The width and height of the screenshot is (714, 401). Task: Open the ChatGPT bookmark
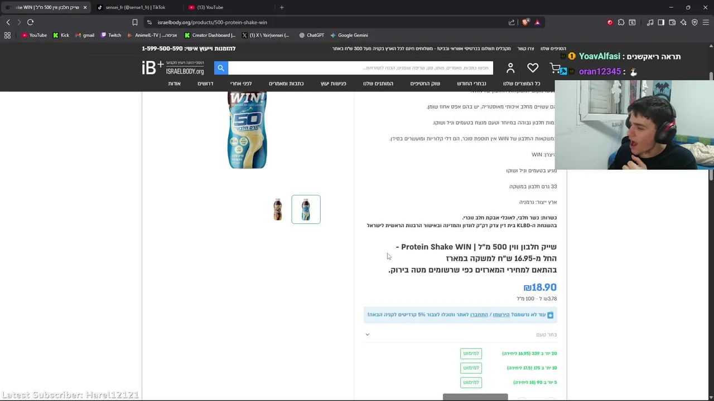(311, 35)
